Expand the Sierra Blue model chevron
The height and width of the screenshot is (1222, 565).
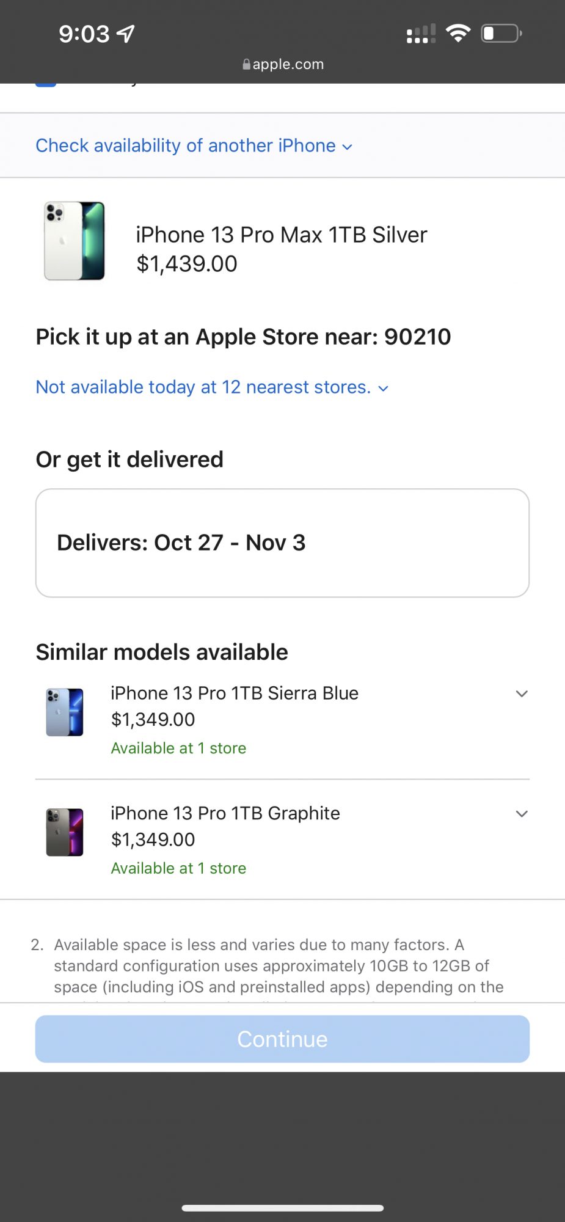(522, 693)
